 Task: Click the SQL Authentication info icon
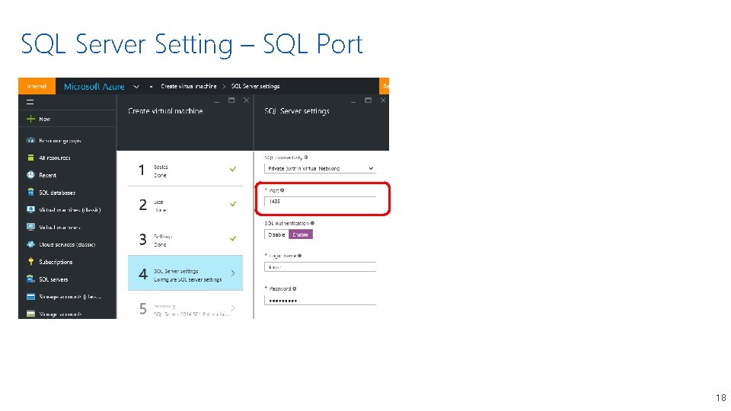pos(312,223)
